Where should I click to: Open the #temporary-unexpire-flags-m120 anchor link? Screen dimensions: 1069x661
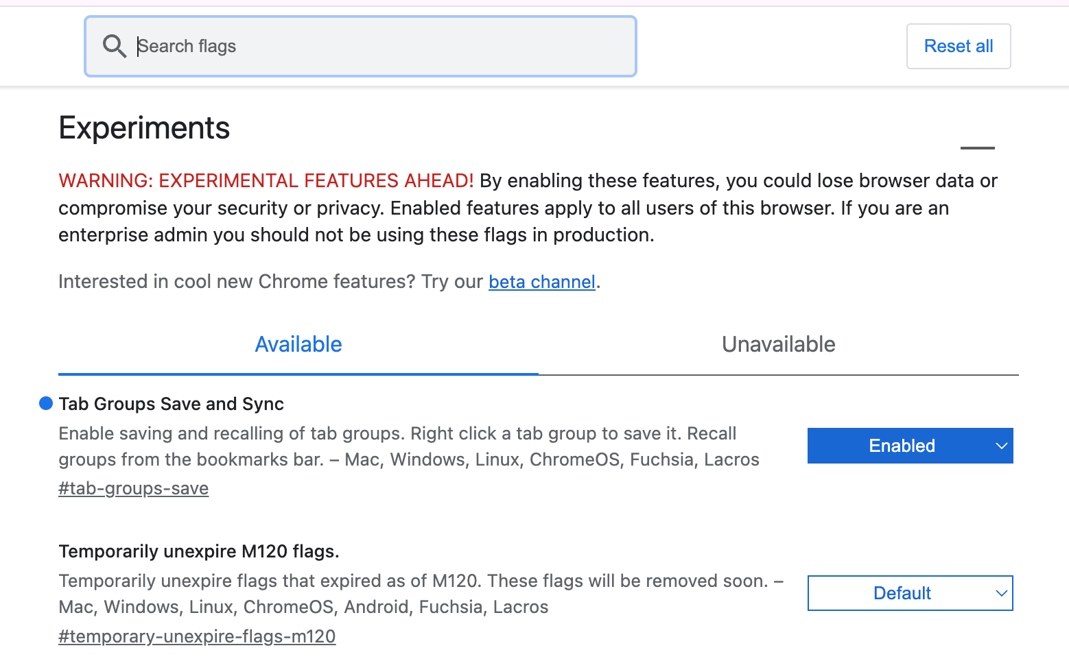(197, 636)
